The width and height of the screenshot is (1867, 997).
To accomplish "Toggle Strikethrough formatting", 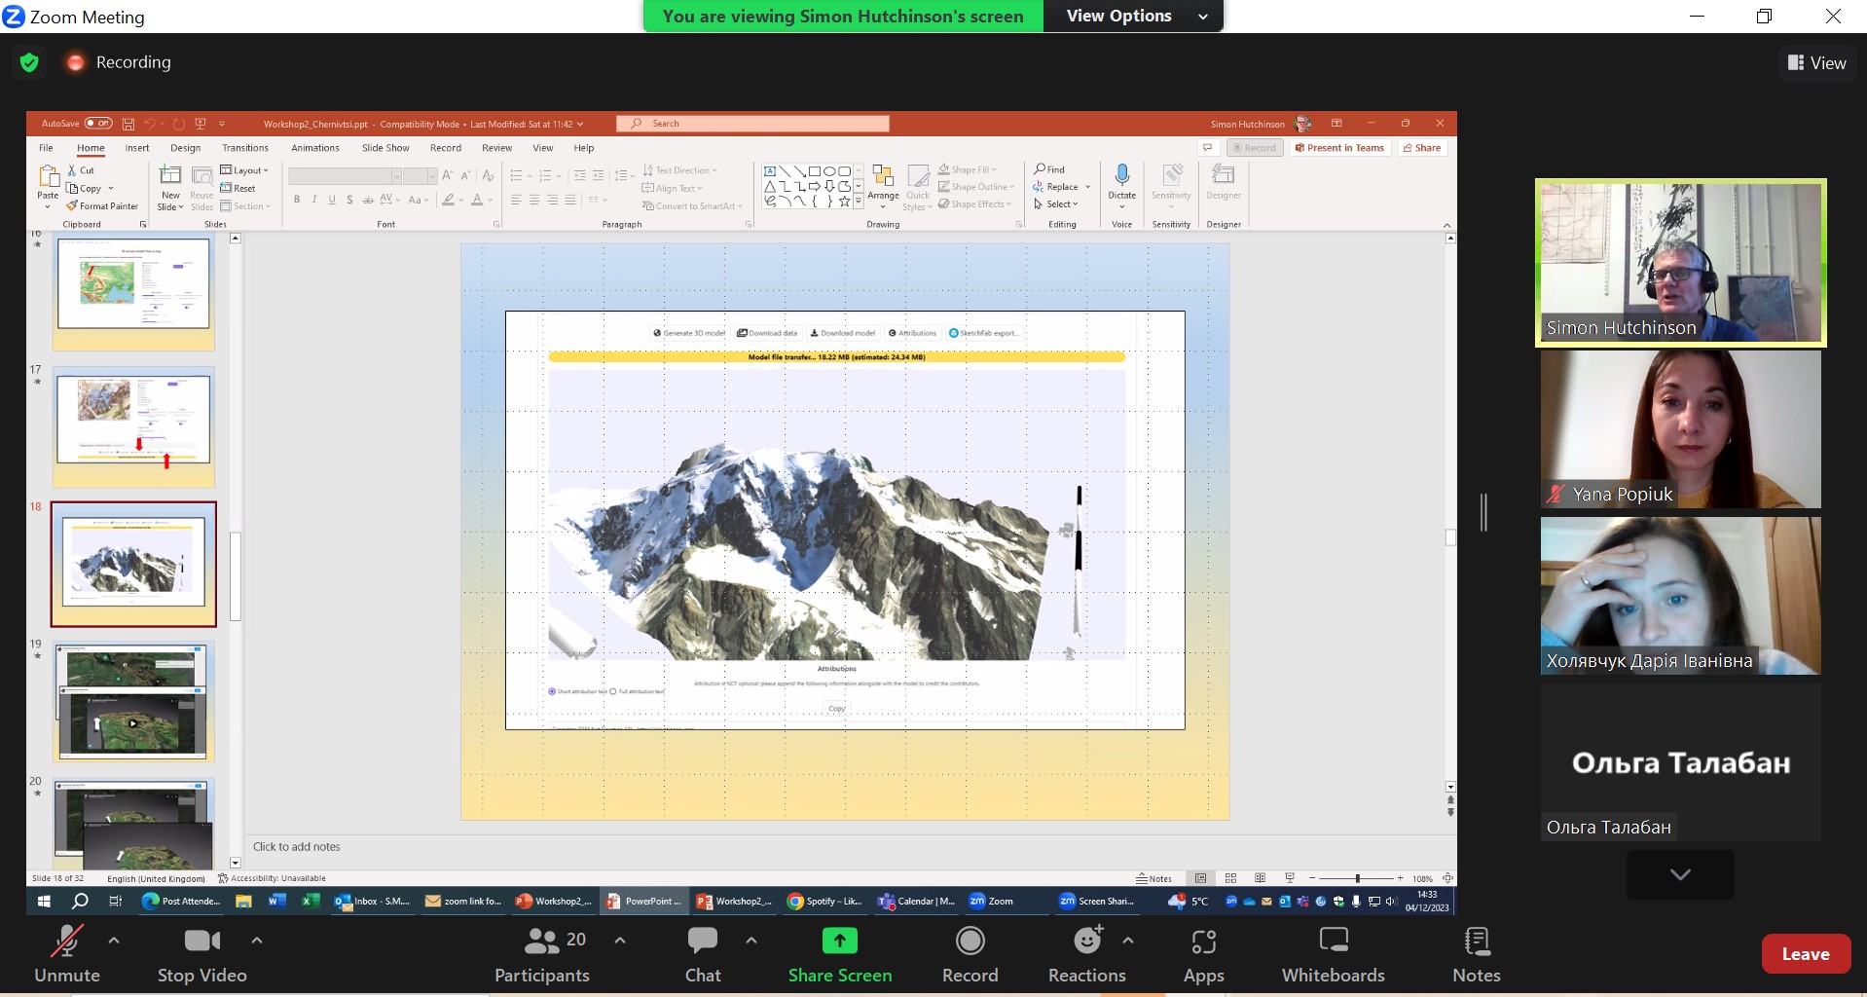I will (x=368, y=200).
